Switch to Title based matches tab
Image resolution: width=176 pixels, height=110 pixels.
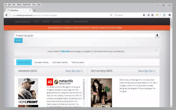click(41, 62)
